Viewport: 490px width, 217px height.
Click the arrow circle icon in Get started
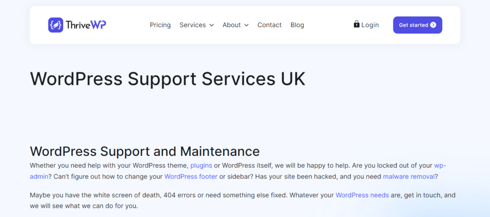coord(433,25)
